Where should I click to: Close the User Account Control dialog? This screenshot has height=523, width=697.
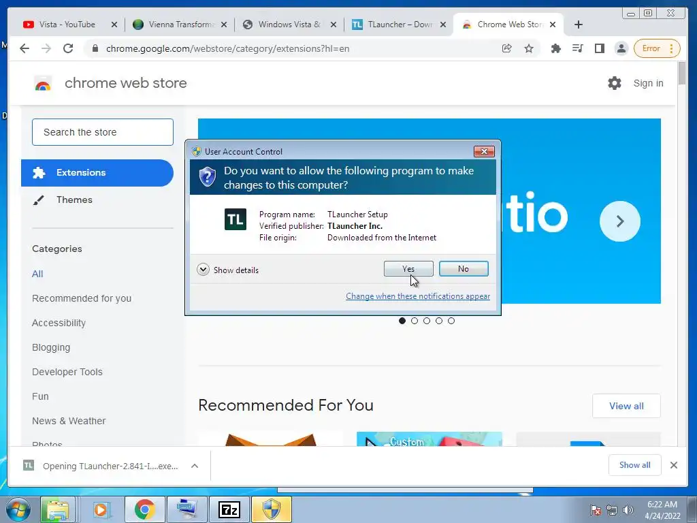pos(484,151)
